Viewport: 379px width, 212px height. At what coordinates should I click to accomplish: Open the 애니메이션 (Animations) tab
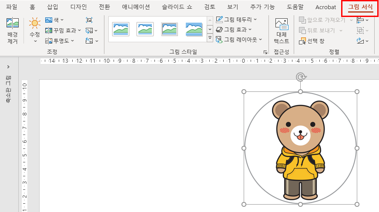136,7
